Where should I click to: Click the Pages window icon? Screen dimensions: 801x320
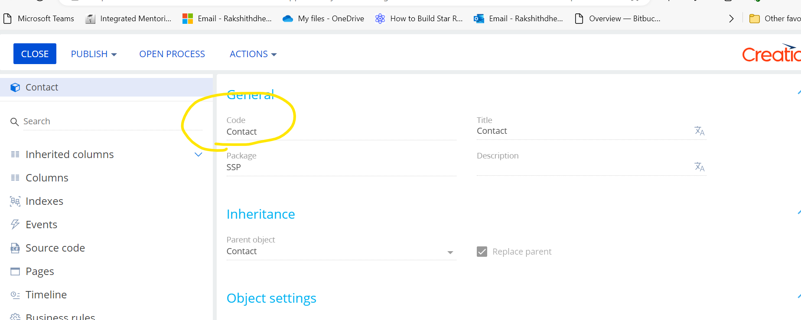(x=15, y=272)
